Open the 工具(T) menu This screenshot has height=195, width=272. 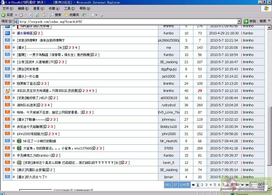[69, 9]
